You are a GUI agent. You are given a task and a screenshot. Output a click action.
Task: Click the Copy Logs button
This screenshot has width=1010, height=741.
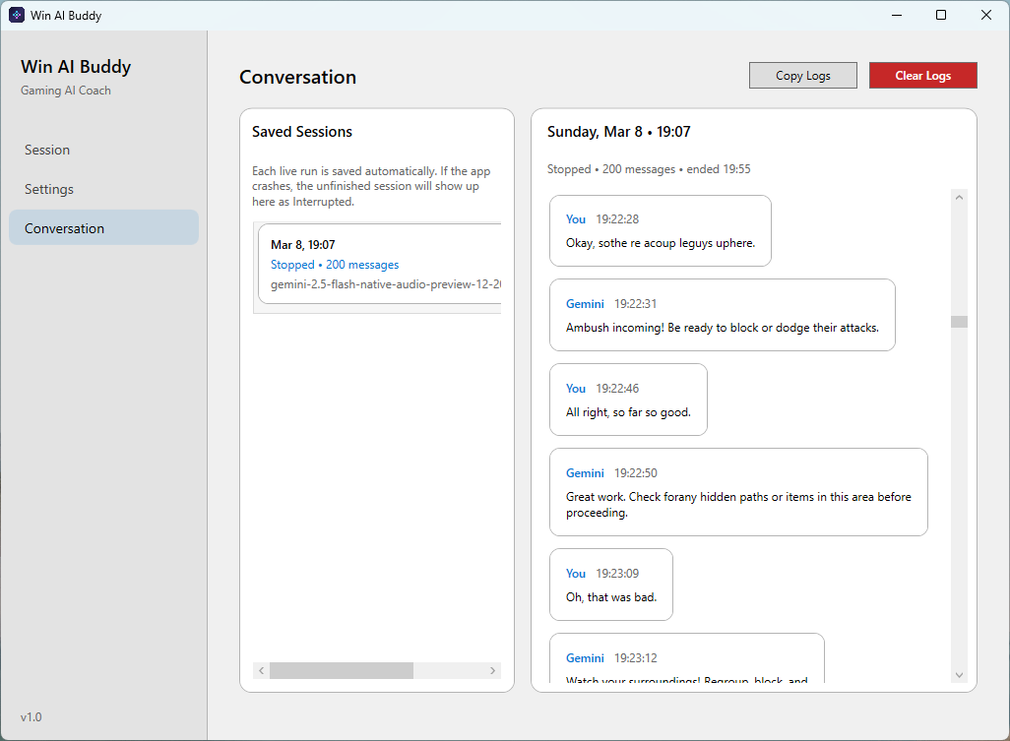(802, 76)
